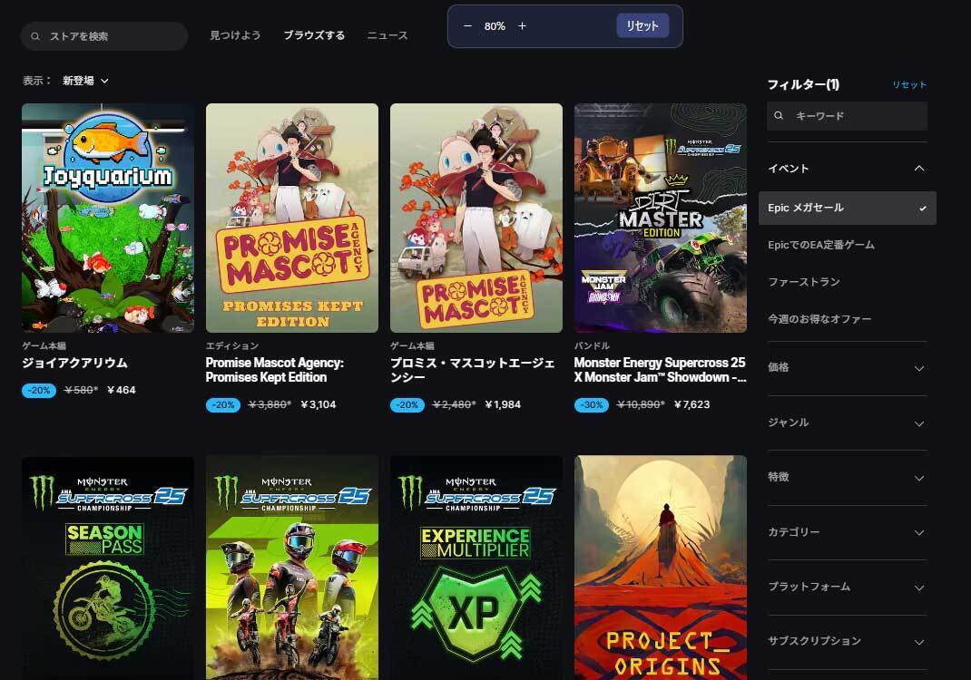Click the エディション label

(x=232, y=345)
